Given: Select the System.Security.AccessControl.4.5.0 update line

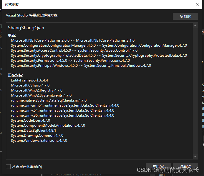Looking at the screenshot, I should coord(74,50).
